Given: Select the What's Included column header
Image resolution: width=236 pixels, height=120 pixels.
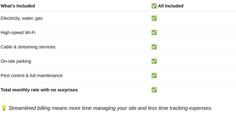Looking at the screenshot, I should pyautogui.click(x=18, y=6).
